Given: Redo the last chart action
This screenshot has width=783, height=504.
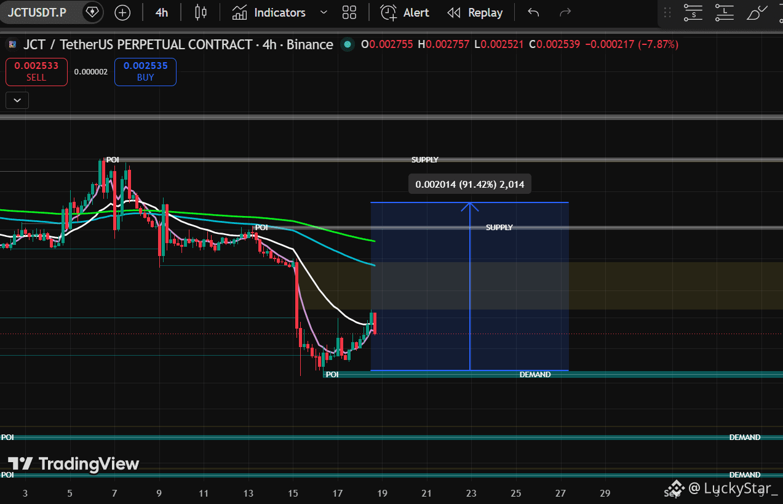Looking at the screenshot, I should (x=565, y=12).
